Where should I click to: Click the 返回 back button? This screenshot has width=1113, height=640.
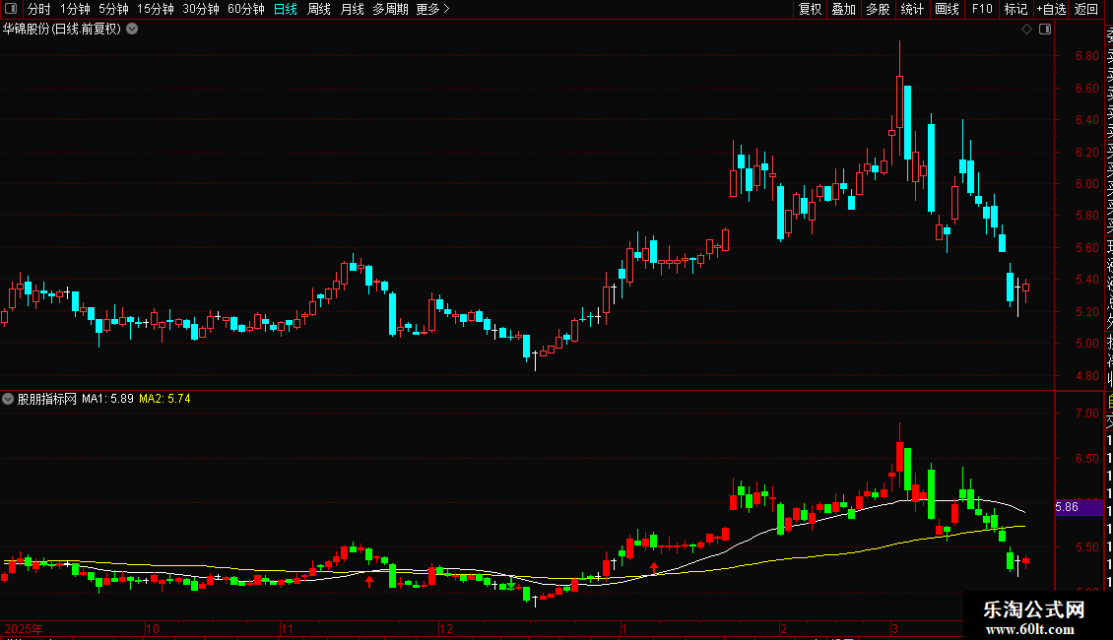(1086, 9)
